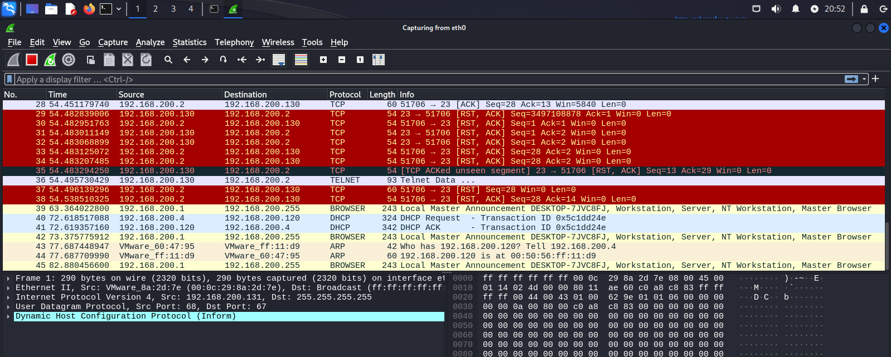Sort packets by the Protocol column header

(345, 95)
